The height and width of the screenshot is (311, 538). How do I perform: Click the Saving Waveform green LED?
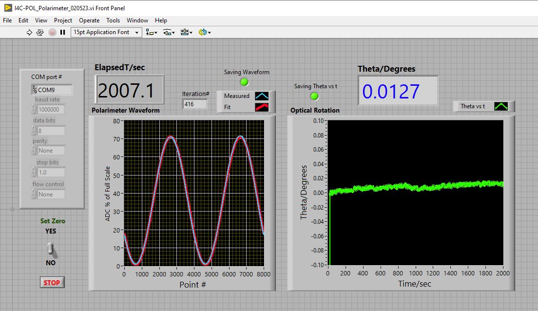click(244, 81)
